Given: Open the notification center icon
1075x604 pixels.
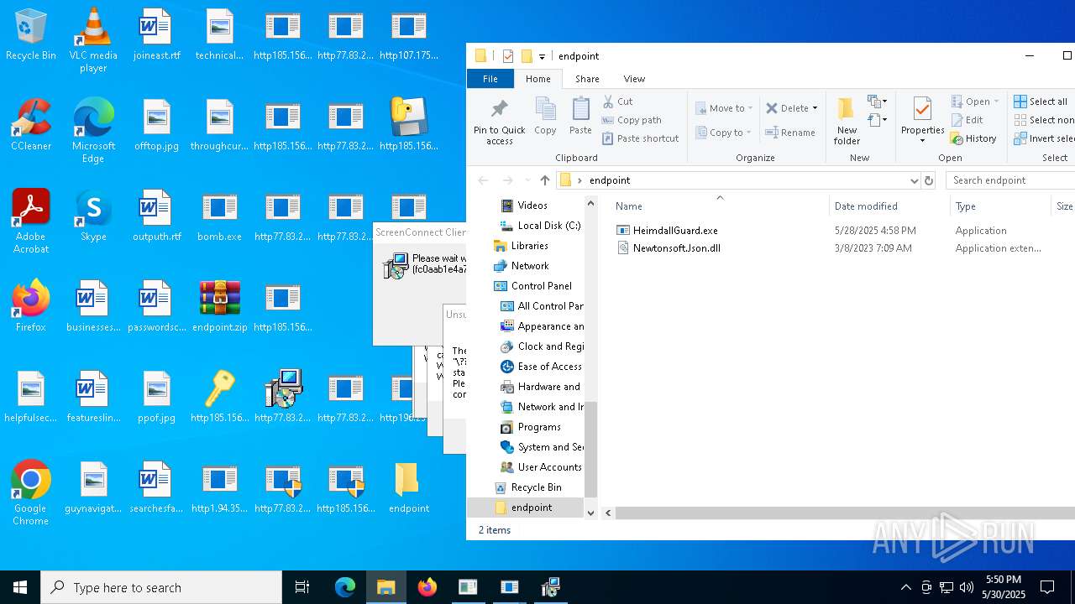Looking at the screenshot, I should click(x=1047, y=587).
